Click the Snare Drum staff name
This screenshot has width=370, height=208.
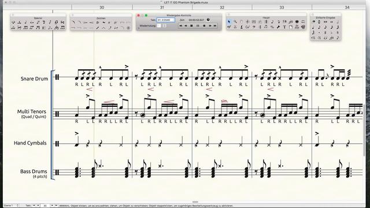tap(34, 79)
